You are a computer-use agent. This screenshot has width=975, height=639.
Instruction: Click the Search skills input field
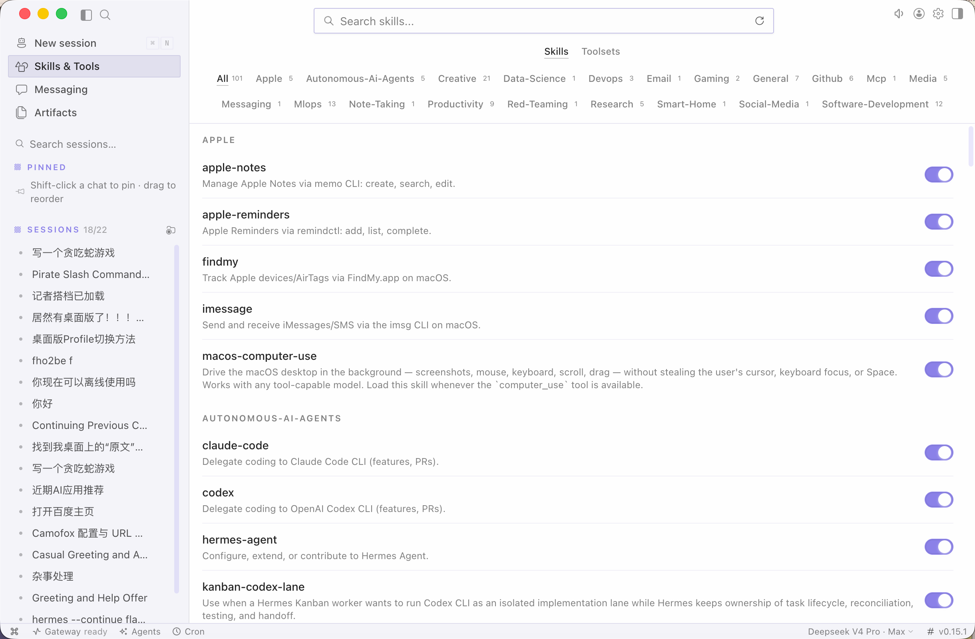point(543,21)
